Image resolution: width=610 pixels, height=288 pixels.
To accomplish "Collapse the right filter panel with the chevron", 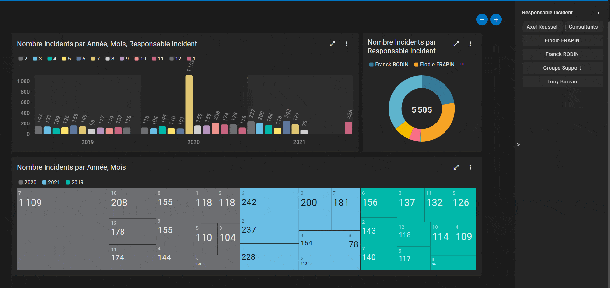I will [x=518, y=145].
